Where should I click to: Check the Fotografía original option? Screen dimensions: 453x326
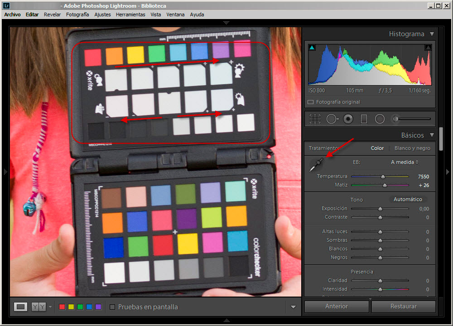click(311, 102)
